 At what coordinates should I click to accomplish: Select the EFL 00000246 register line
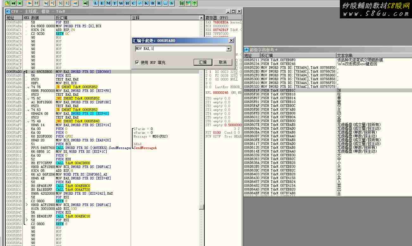[x=223, y=93]
